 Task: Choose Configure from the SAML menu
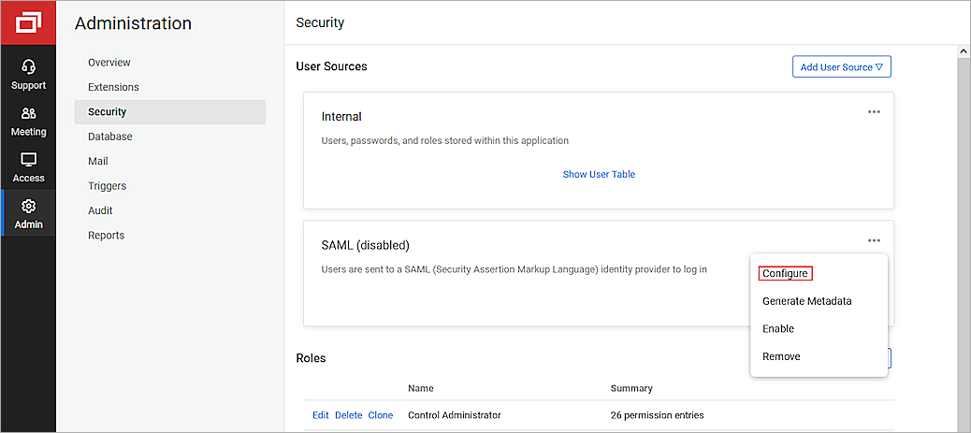click(785, 273)
